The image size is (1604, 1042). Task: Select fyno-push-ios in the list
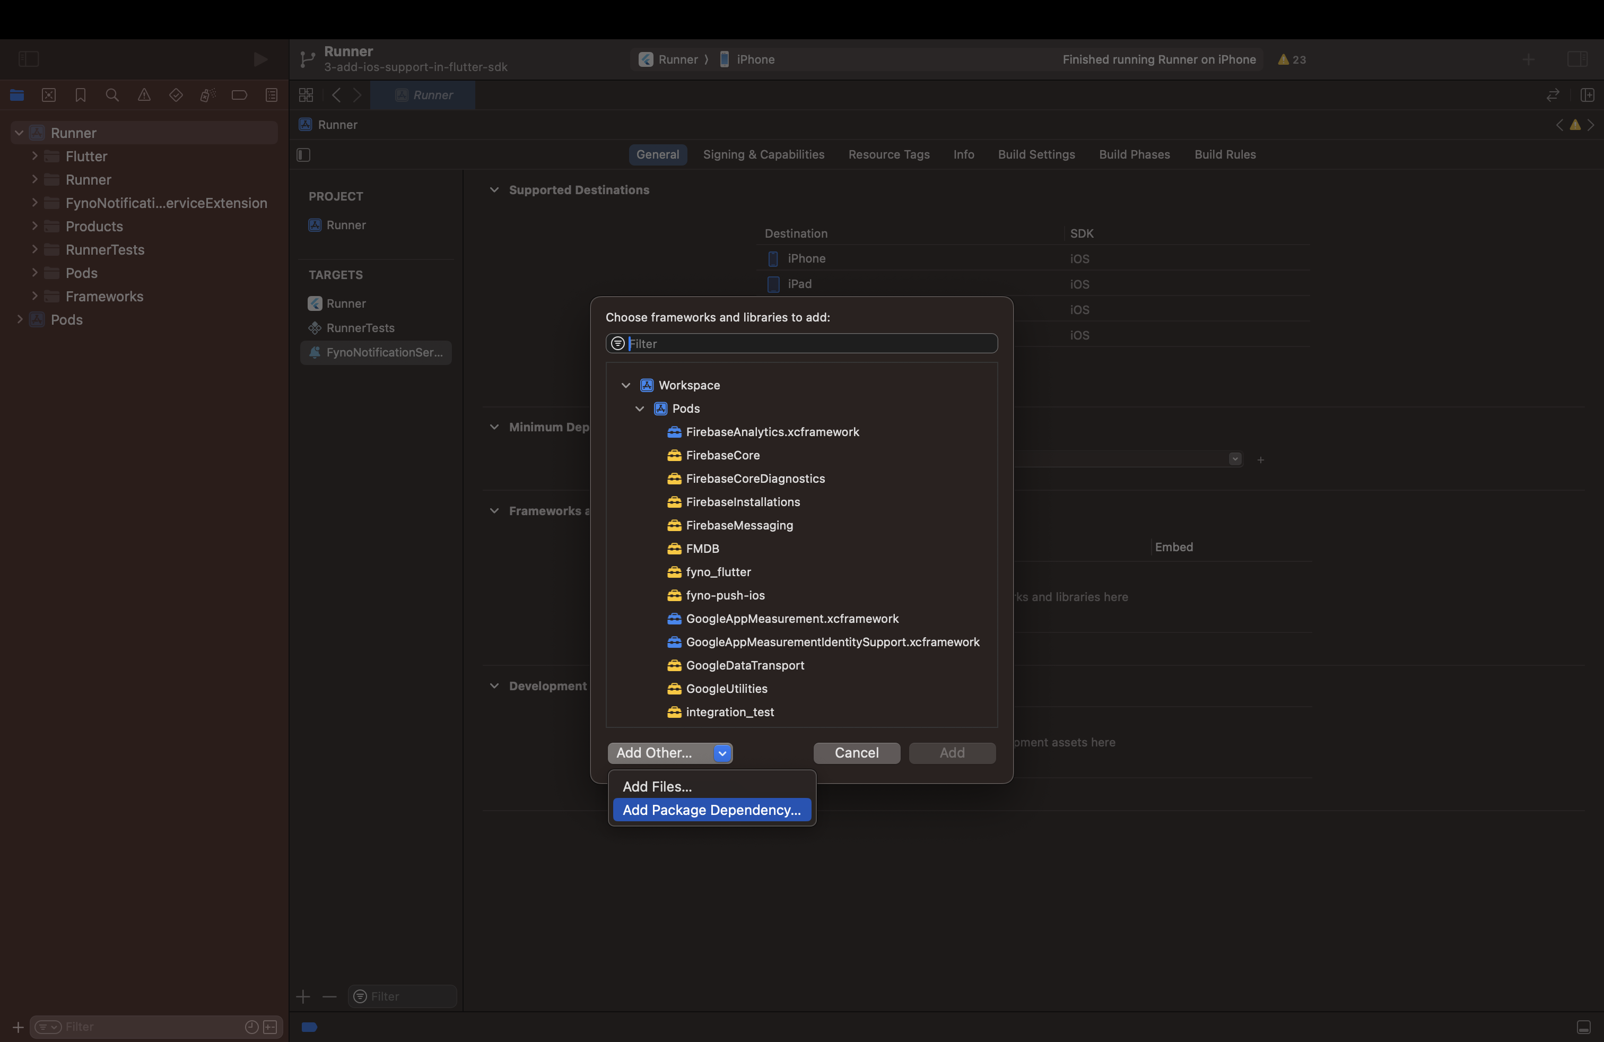[x=725, y=595]
